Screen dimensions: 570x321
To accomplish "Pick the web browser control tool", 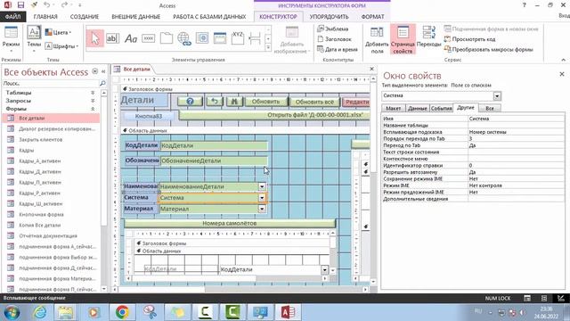I will (x=202, y=38).
